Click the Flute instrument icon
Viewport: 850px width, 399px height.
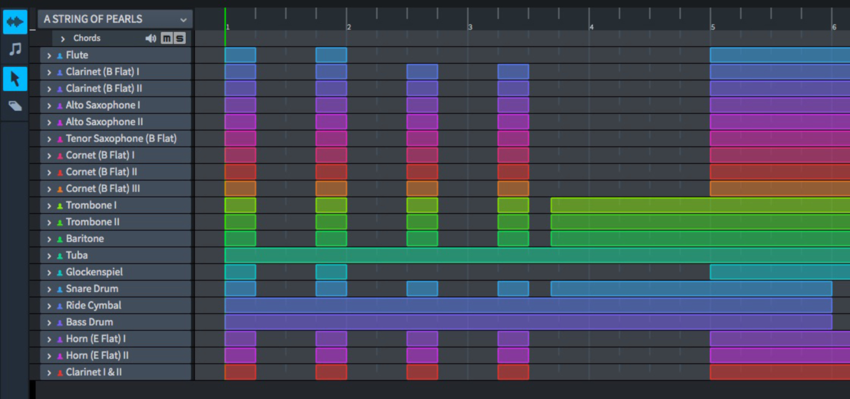[60, 56]
